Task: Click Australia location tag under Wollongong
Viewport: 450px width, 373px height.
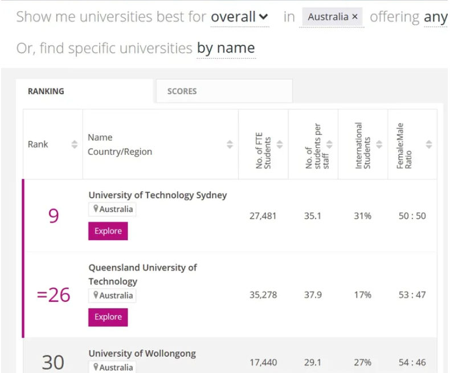Action: [x=113, y=367]
